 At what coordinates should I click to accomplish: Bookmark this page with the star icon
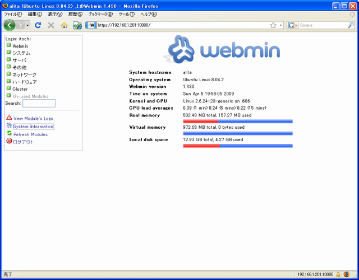pos(273,25)
